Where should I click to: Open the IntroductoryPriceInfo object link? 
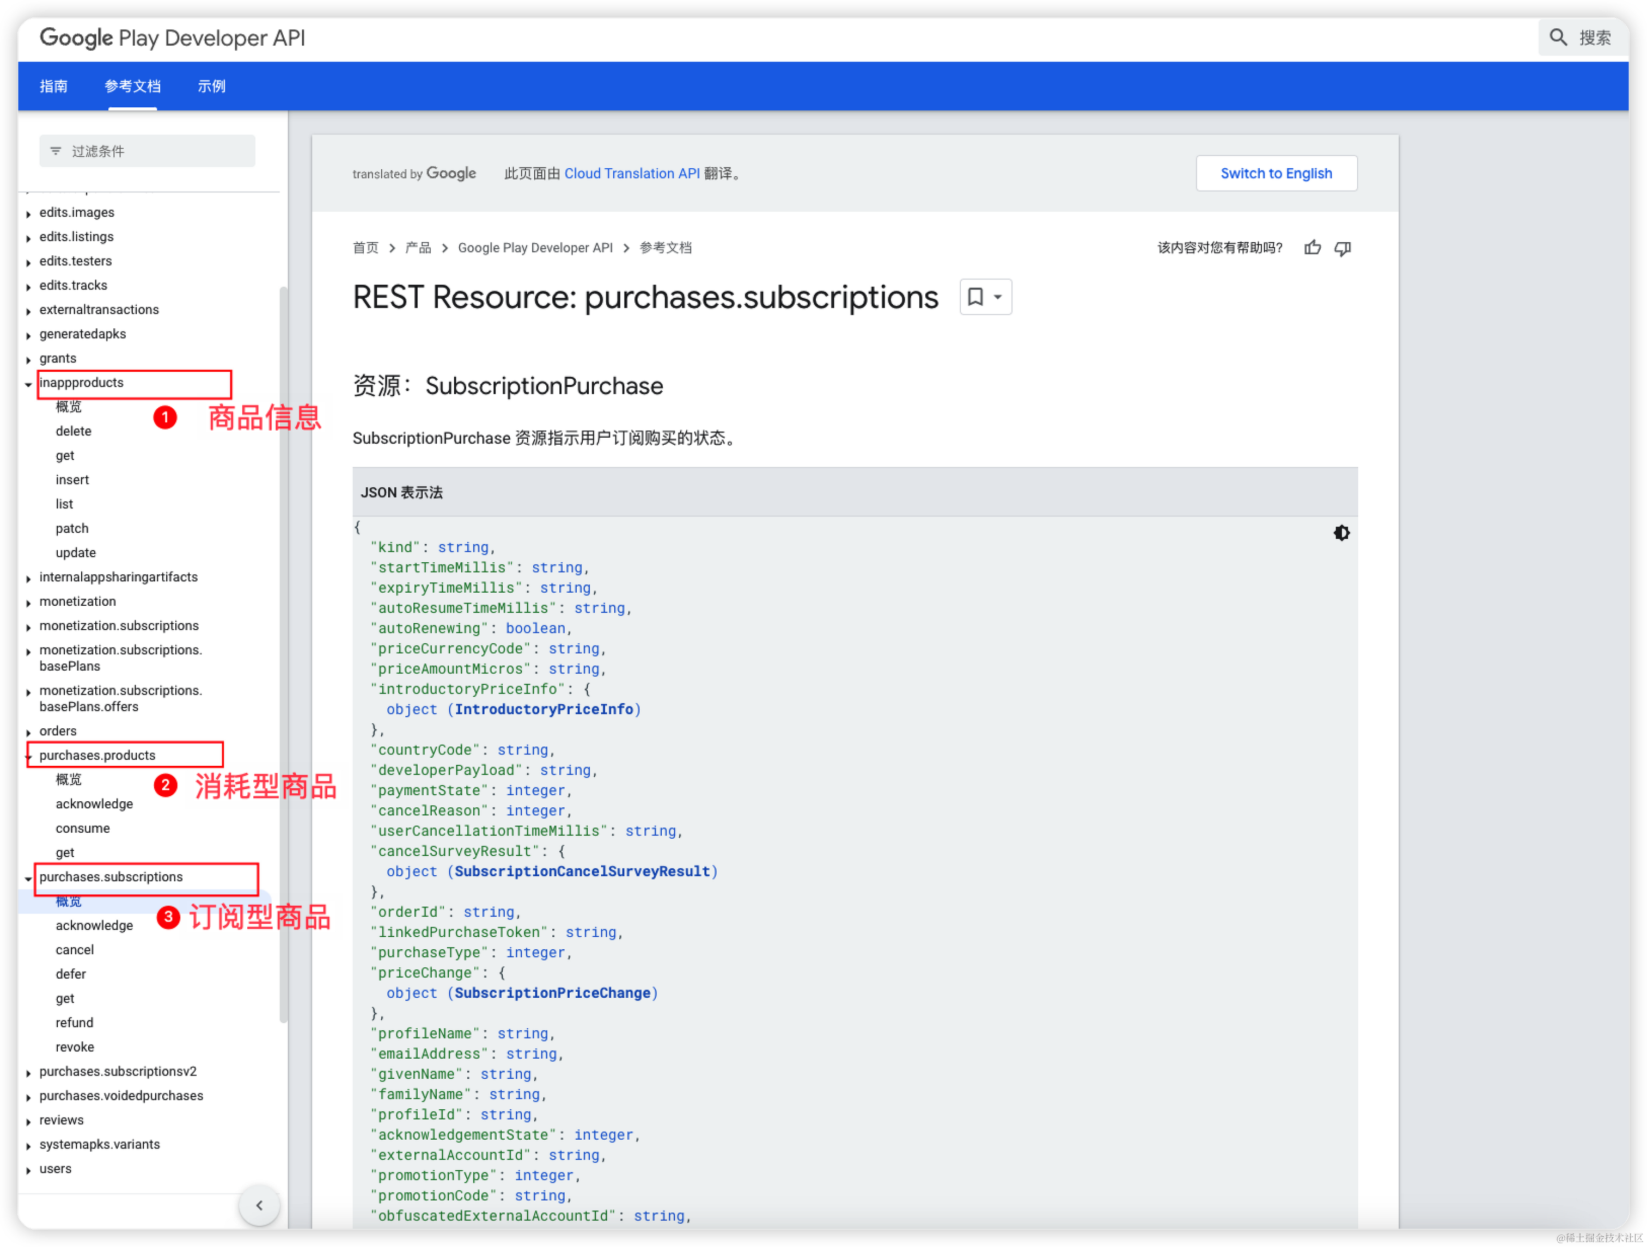coord(544,709)
